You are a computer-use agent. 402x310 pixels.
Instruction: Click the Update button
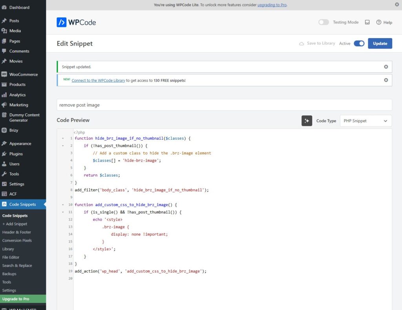pos(380,44)
